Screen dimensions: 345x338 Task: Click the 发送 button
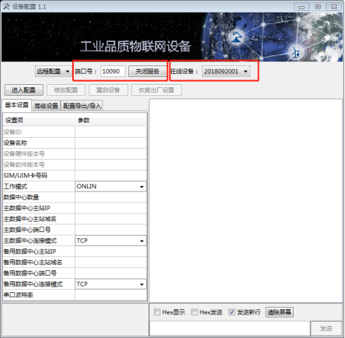click(x=326, y=329)
